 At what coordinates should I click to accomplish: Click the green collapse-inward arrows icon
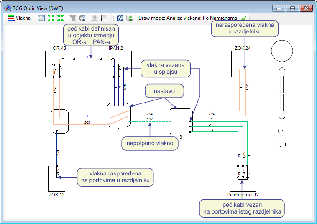point(61,18)
